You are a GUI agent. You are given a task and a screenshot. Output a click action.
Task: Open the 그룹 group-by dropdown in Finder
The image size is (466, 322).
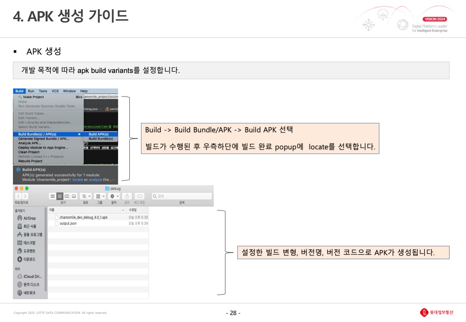click(100, 196)
